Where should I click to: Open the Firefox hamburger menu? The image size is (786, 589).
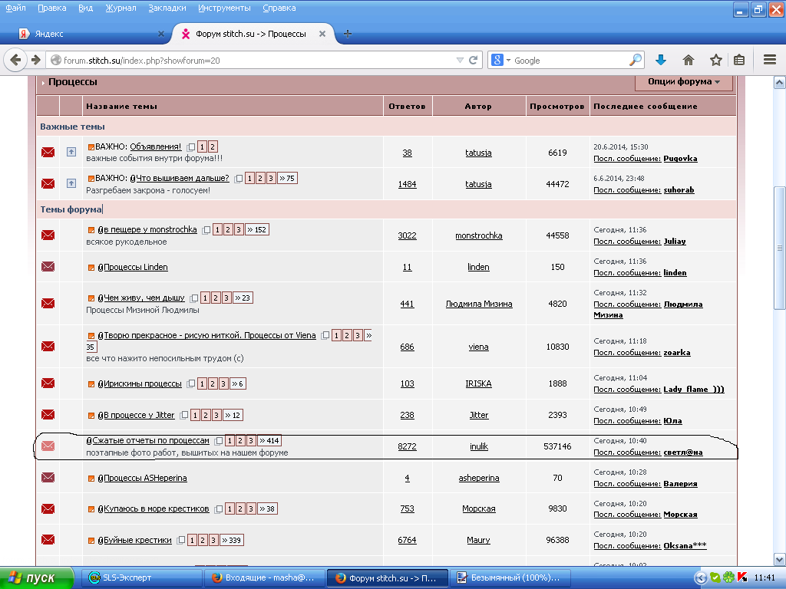[770, 60]
